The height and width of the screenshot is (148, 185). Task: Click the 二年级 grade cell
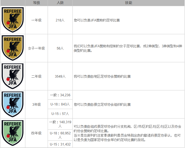pyautogui.click(x=36, y=76)
